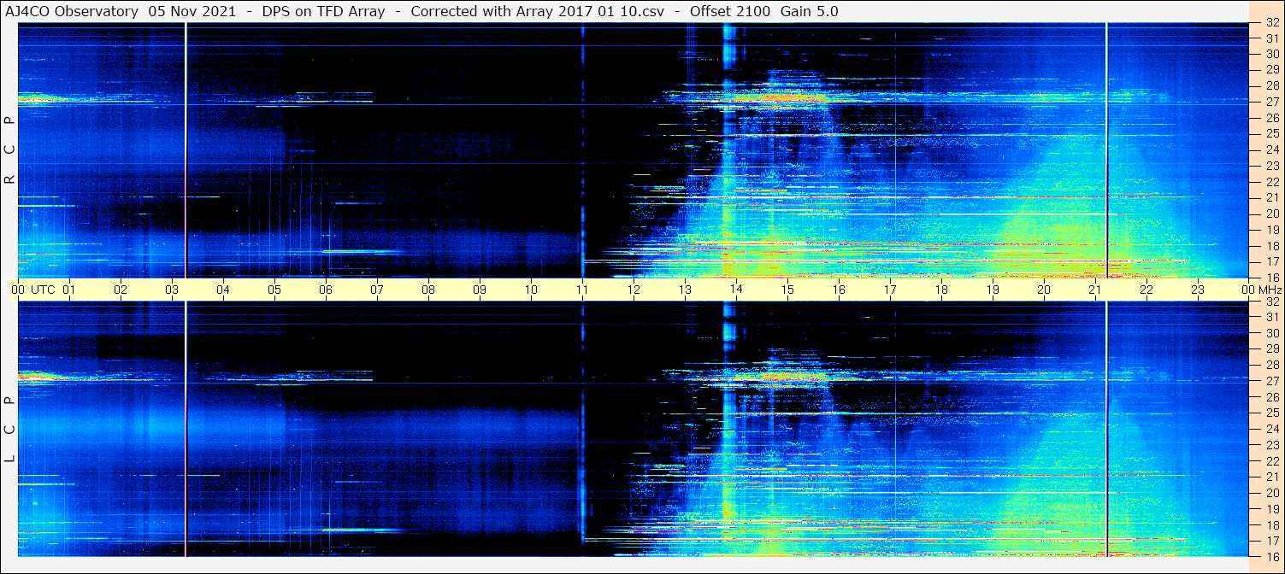Select the 14 hour tick on the time axis
Screen dimensions: 1285x574
pyautogui.click(x=736, y=290)
